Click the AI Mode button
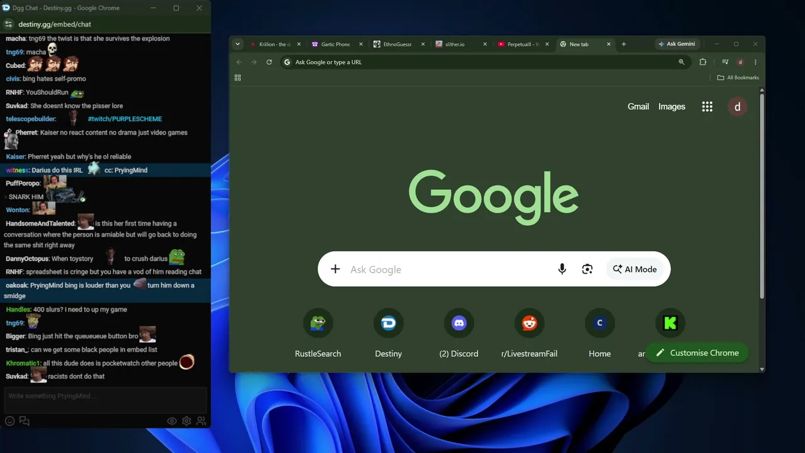Screen dimensions: 805x453 click(x=635, y=269)
